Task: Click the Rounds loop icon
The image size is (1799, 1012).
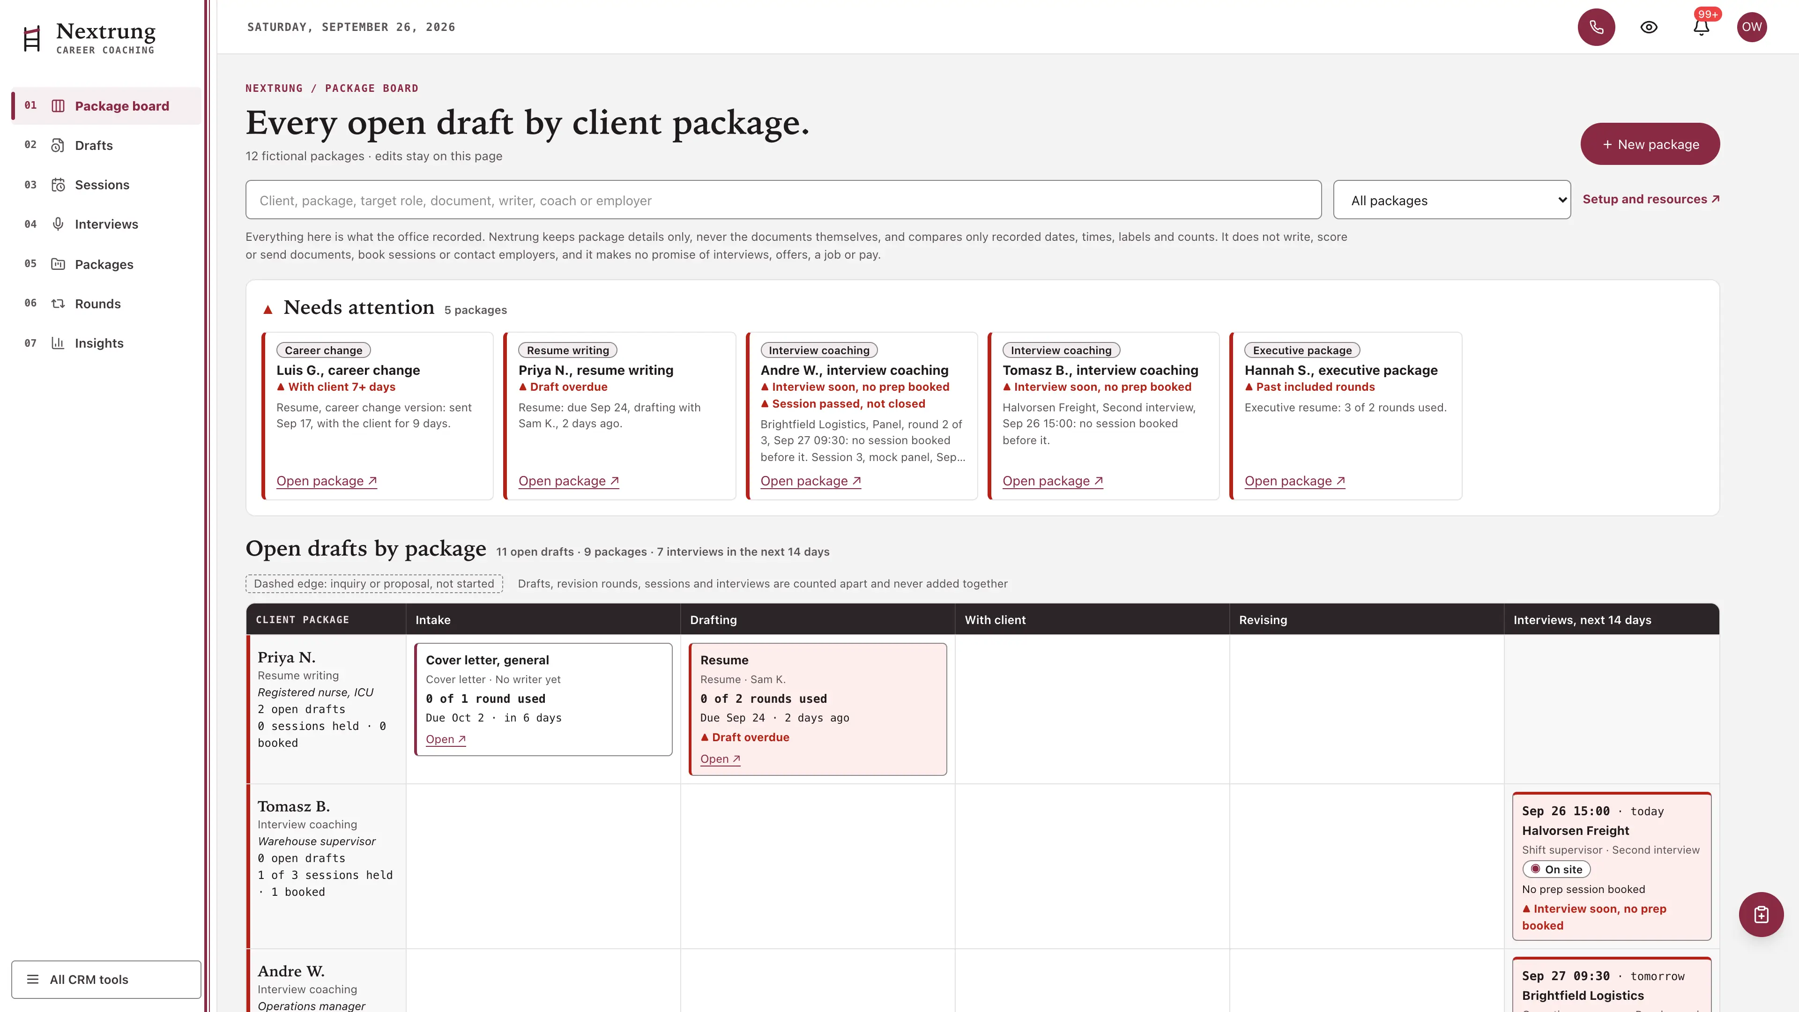Action: click(58, 304)
